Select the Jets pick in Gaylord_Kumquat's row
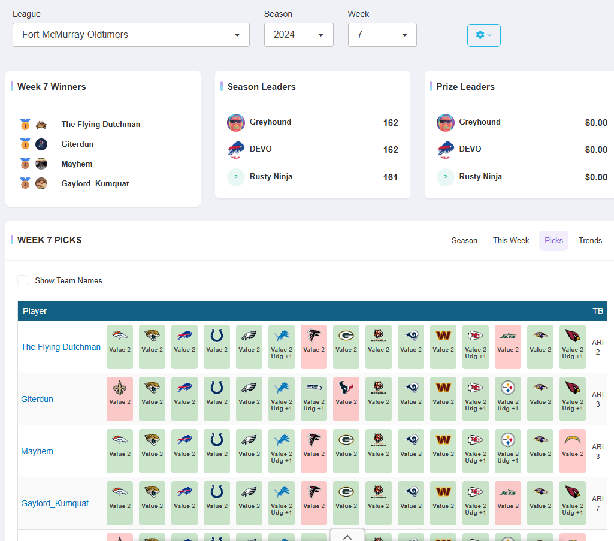Viewport: 614px width, 541px height. pos(508,503)
